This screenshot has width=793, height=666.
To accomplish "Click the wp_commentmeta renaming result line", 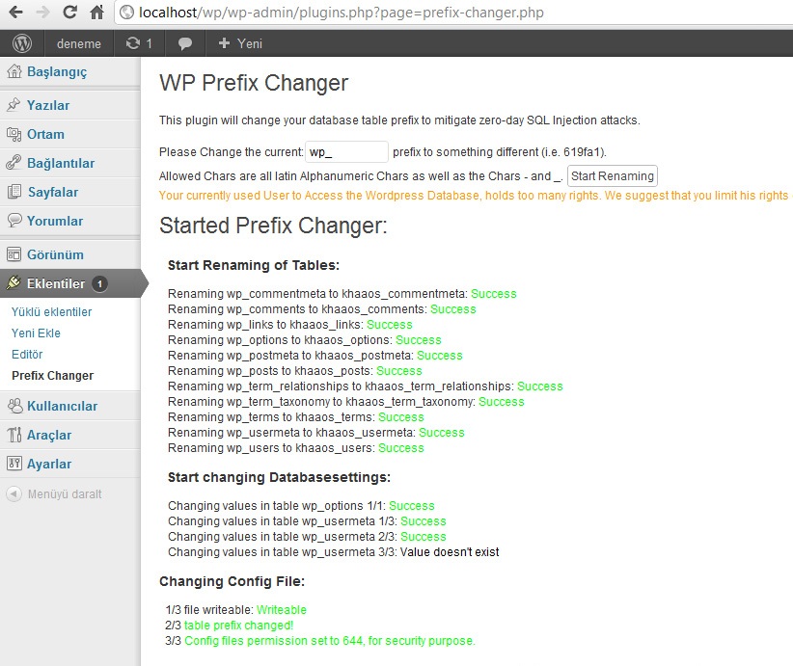I will [342, 294].
